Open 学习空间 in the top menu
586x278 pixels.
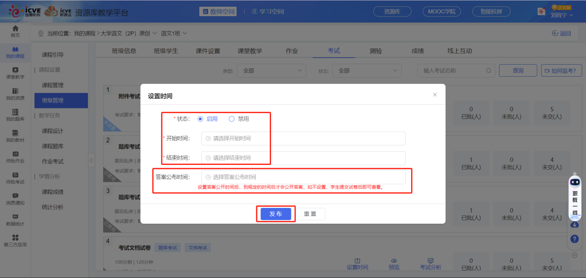click(x=267, y=11)
